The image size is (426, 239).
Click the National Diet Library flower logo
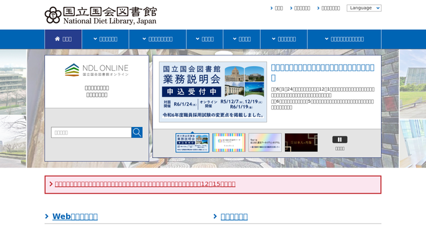[x=53, y=15]
